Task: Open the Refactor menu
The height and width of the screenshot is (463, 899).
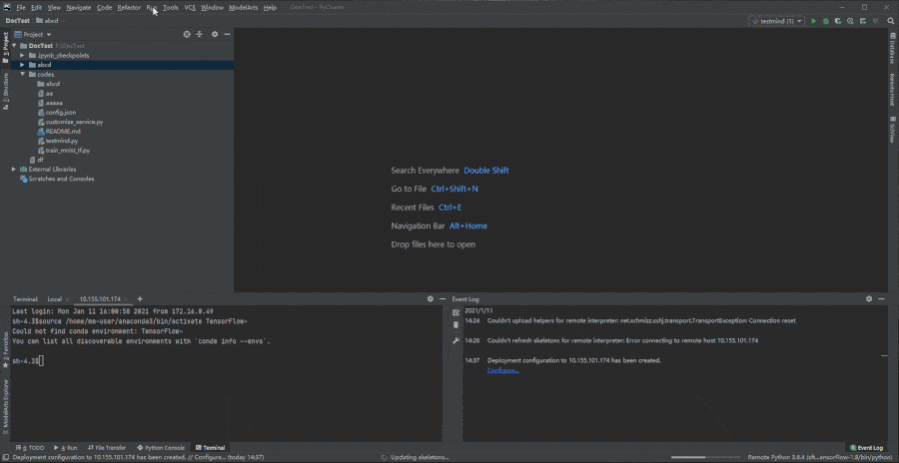Action: coord(129,7)
